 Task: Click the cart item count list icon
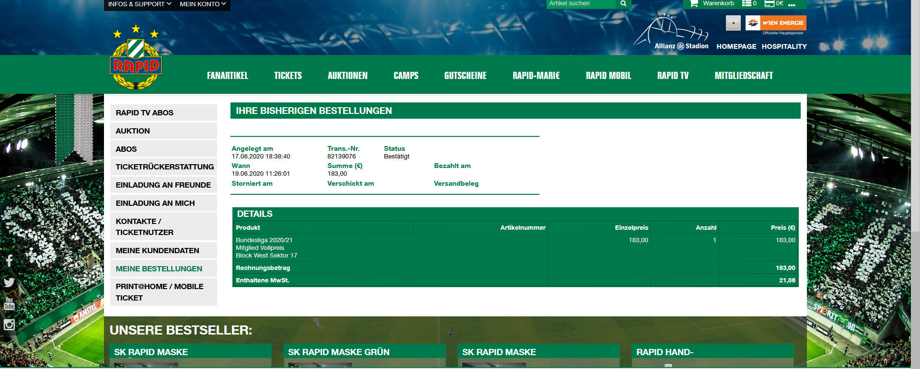coord(746,3)
